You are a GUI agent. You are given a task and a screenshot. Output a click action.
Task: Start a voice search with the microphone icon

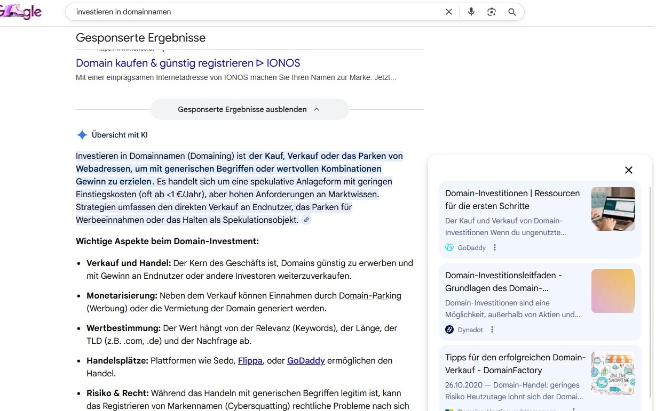471,11
